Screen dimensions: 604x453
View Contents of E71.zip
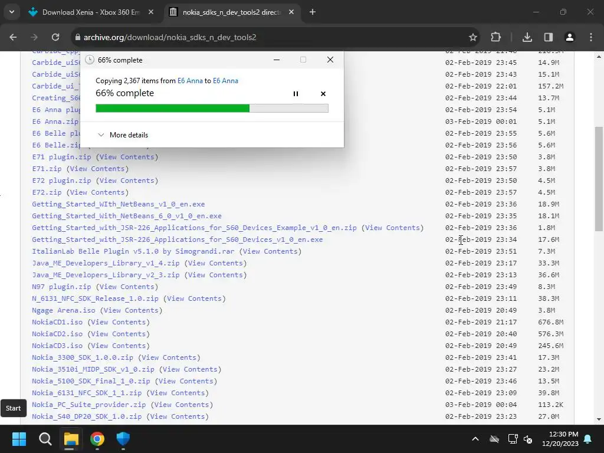coord(97,169)
